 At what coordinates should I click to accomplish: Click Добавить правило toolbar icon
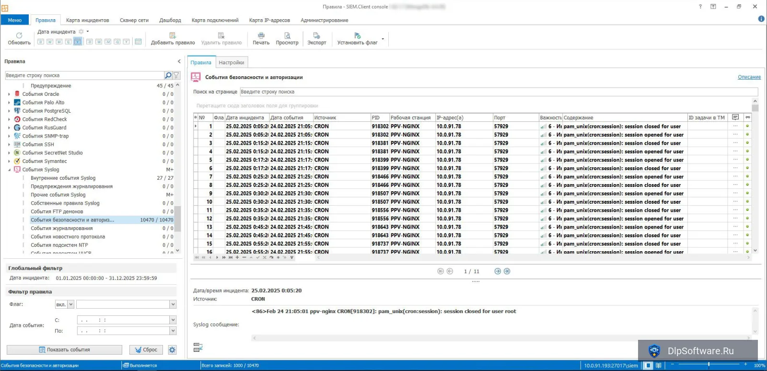coord(173,35)
